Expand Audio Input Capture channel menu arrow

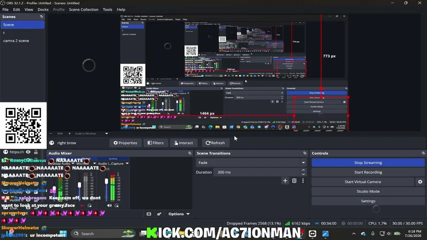coord(127,163)
